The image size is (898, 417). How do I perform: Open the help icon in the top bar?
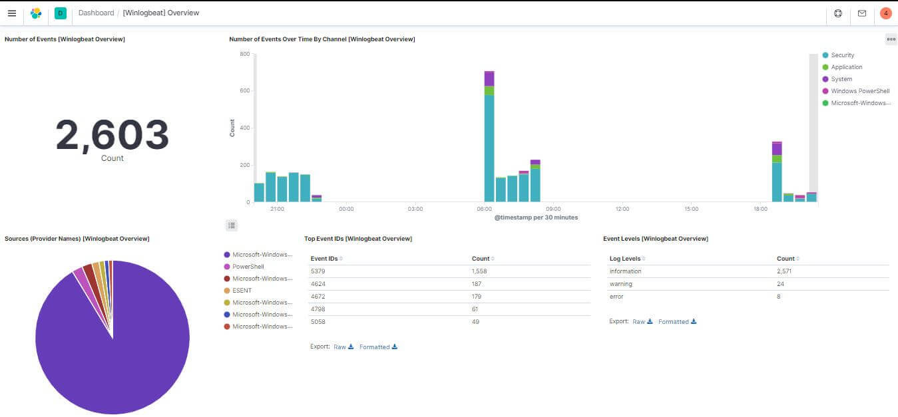838,13
